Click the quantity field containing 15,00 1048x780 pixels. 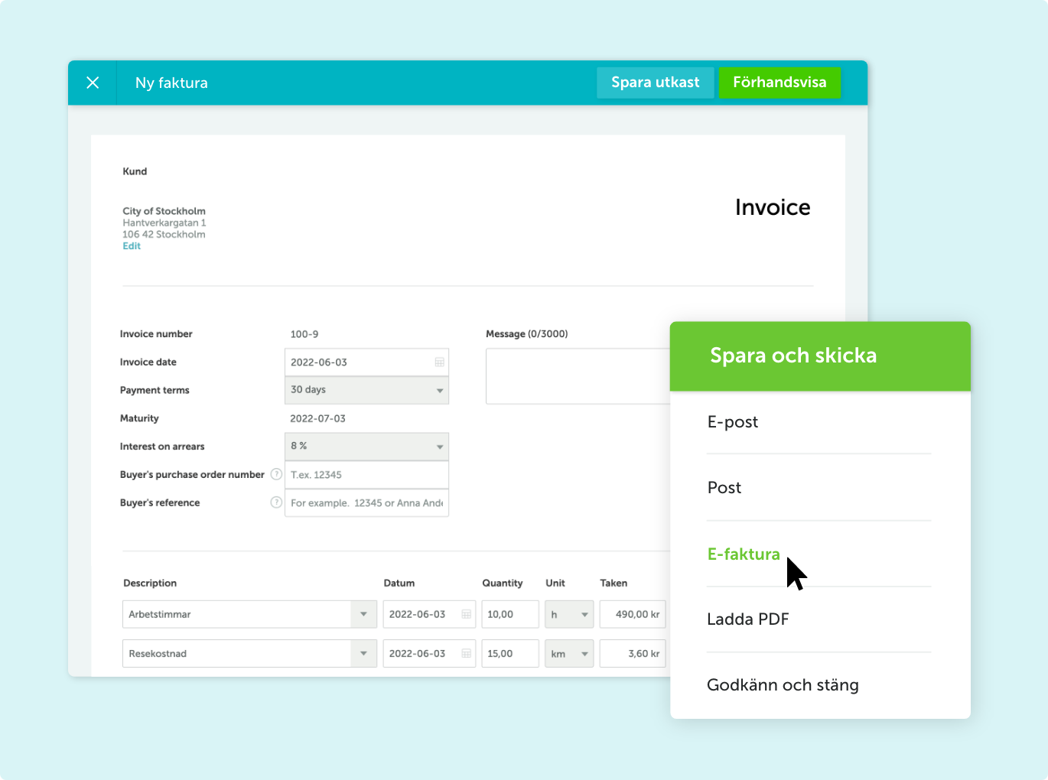coord(510,654)
